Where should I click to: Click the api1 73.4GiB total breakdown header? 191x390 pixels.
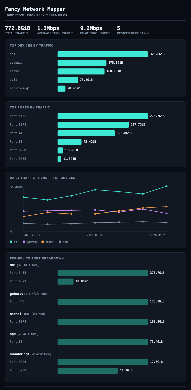pyautogui.click(x=24, y=334)
